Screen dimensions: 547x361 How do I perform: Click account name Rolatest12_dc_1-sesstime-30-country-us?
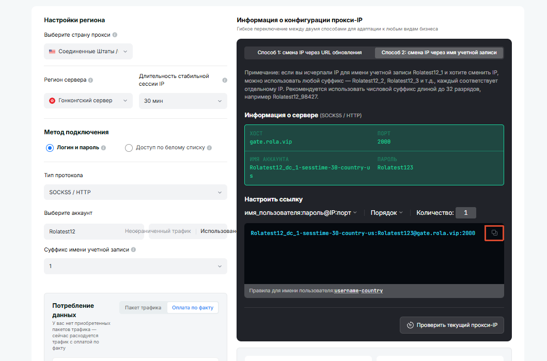[x=310, y=171]
